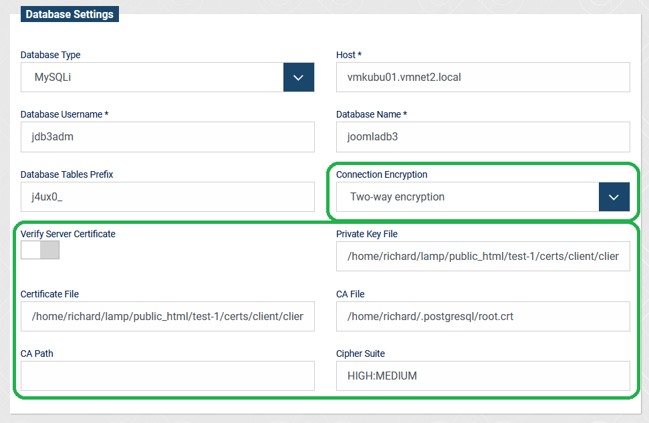This screenshot has height=423, width=649.
Task: Click into the Database Username field
Action: pos(168,137)
